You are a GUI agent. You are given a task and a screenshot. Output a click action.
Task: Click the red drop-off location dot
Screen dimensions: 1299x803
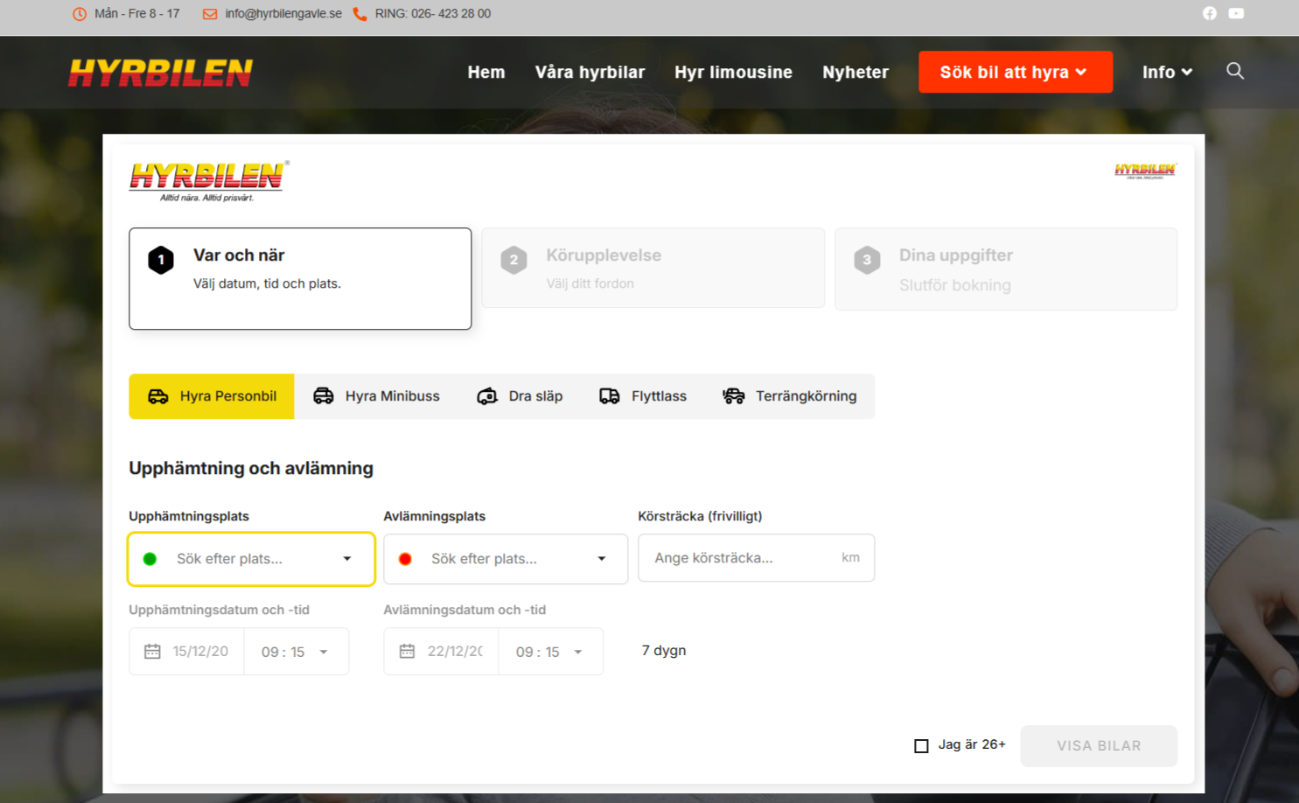404,558
